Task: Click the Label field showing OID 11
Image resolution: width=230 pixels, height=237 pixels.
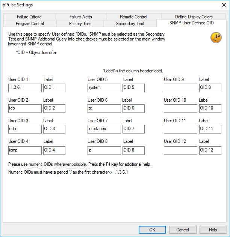Action: coord(210,129)
